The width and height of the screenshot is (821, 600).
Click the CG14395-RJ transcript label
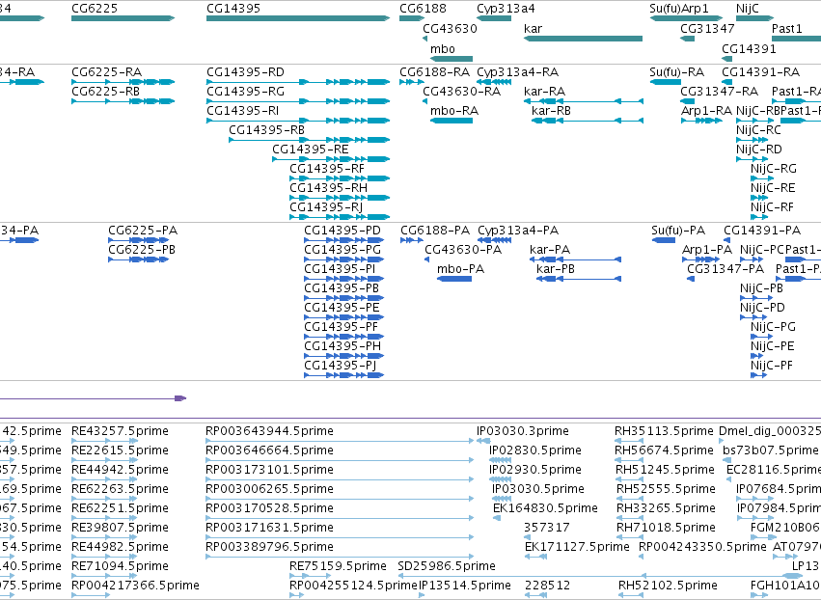[326, 207]
